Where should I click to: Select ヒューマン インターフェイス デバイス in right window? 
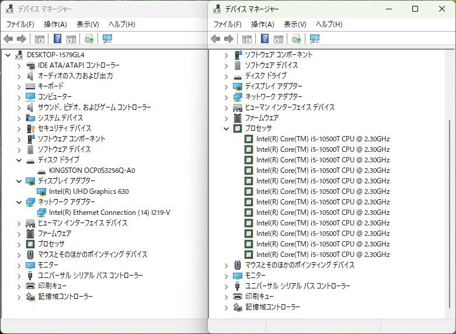[x=290, y=107]
